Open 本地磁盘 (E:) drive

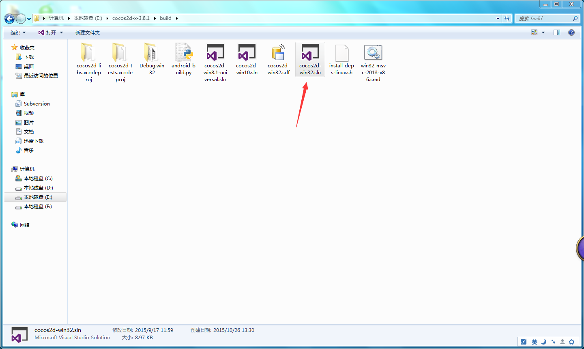[38, 197]
